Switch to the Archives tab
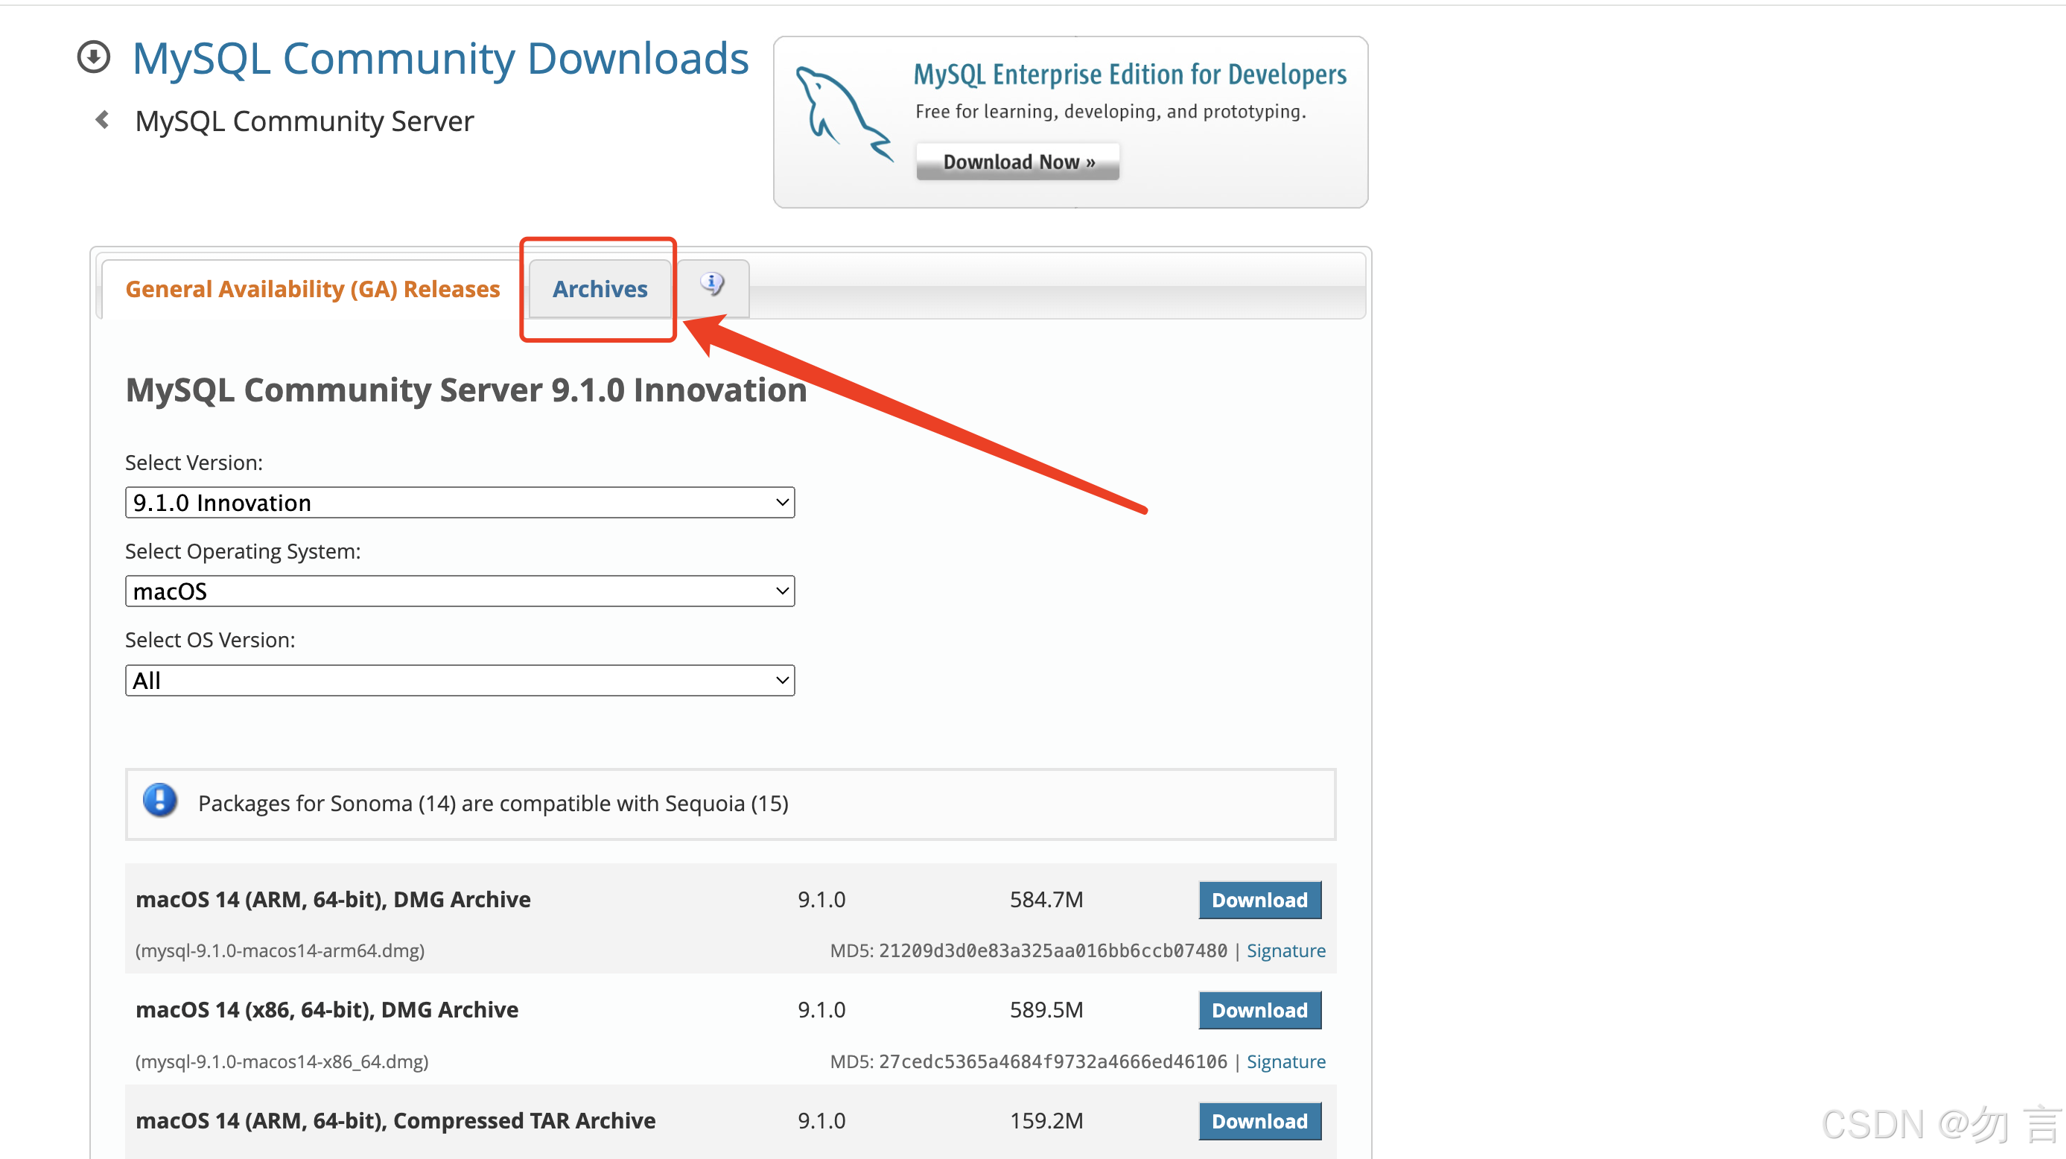 click(x=599, y=289)
